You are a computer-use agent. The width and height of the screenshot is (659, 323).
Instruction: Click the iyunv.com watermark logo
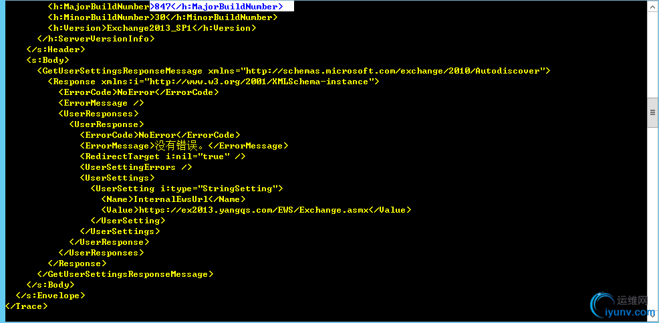point(622,306)
